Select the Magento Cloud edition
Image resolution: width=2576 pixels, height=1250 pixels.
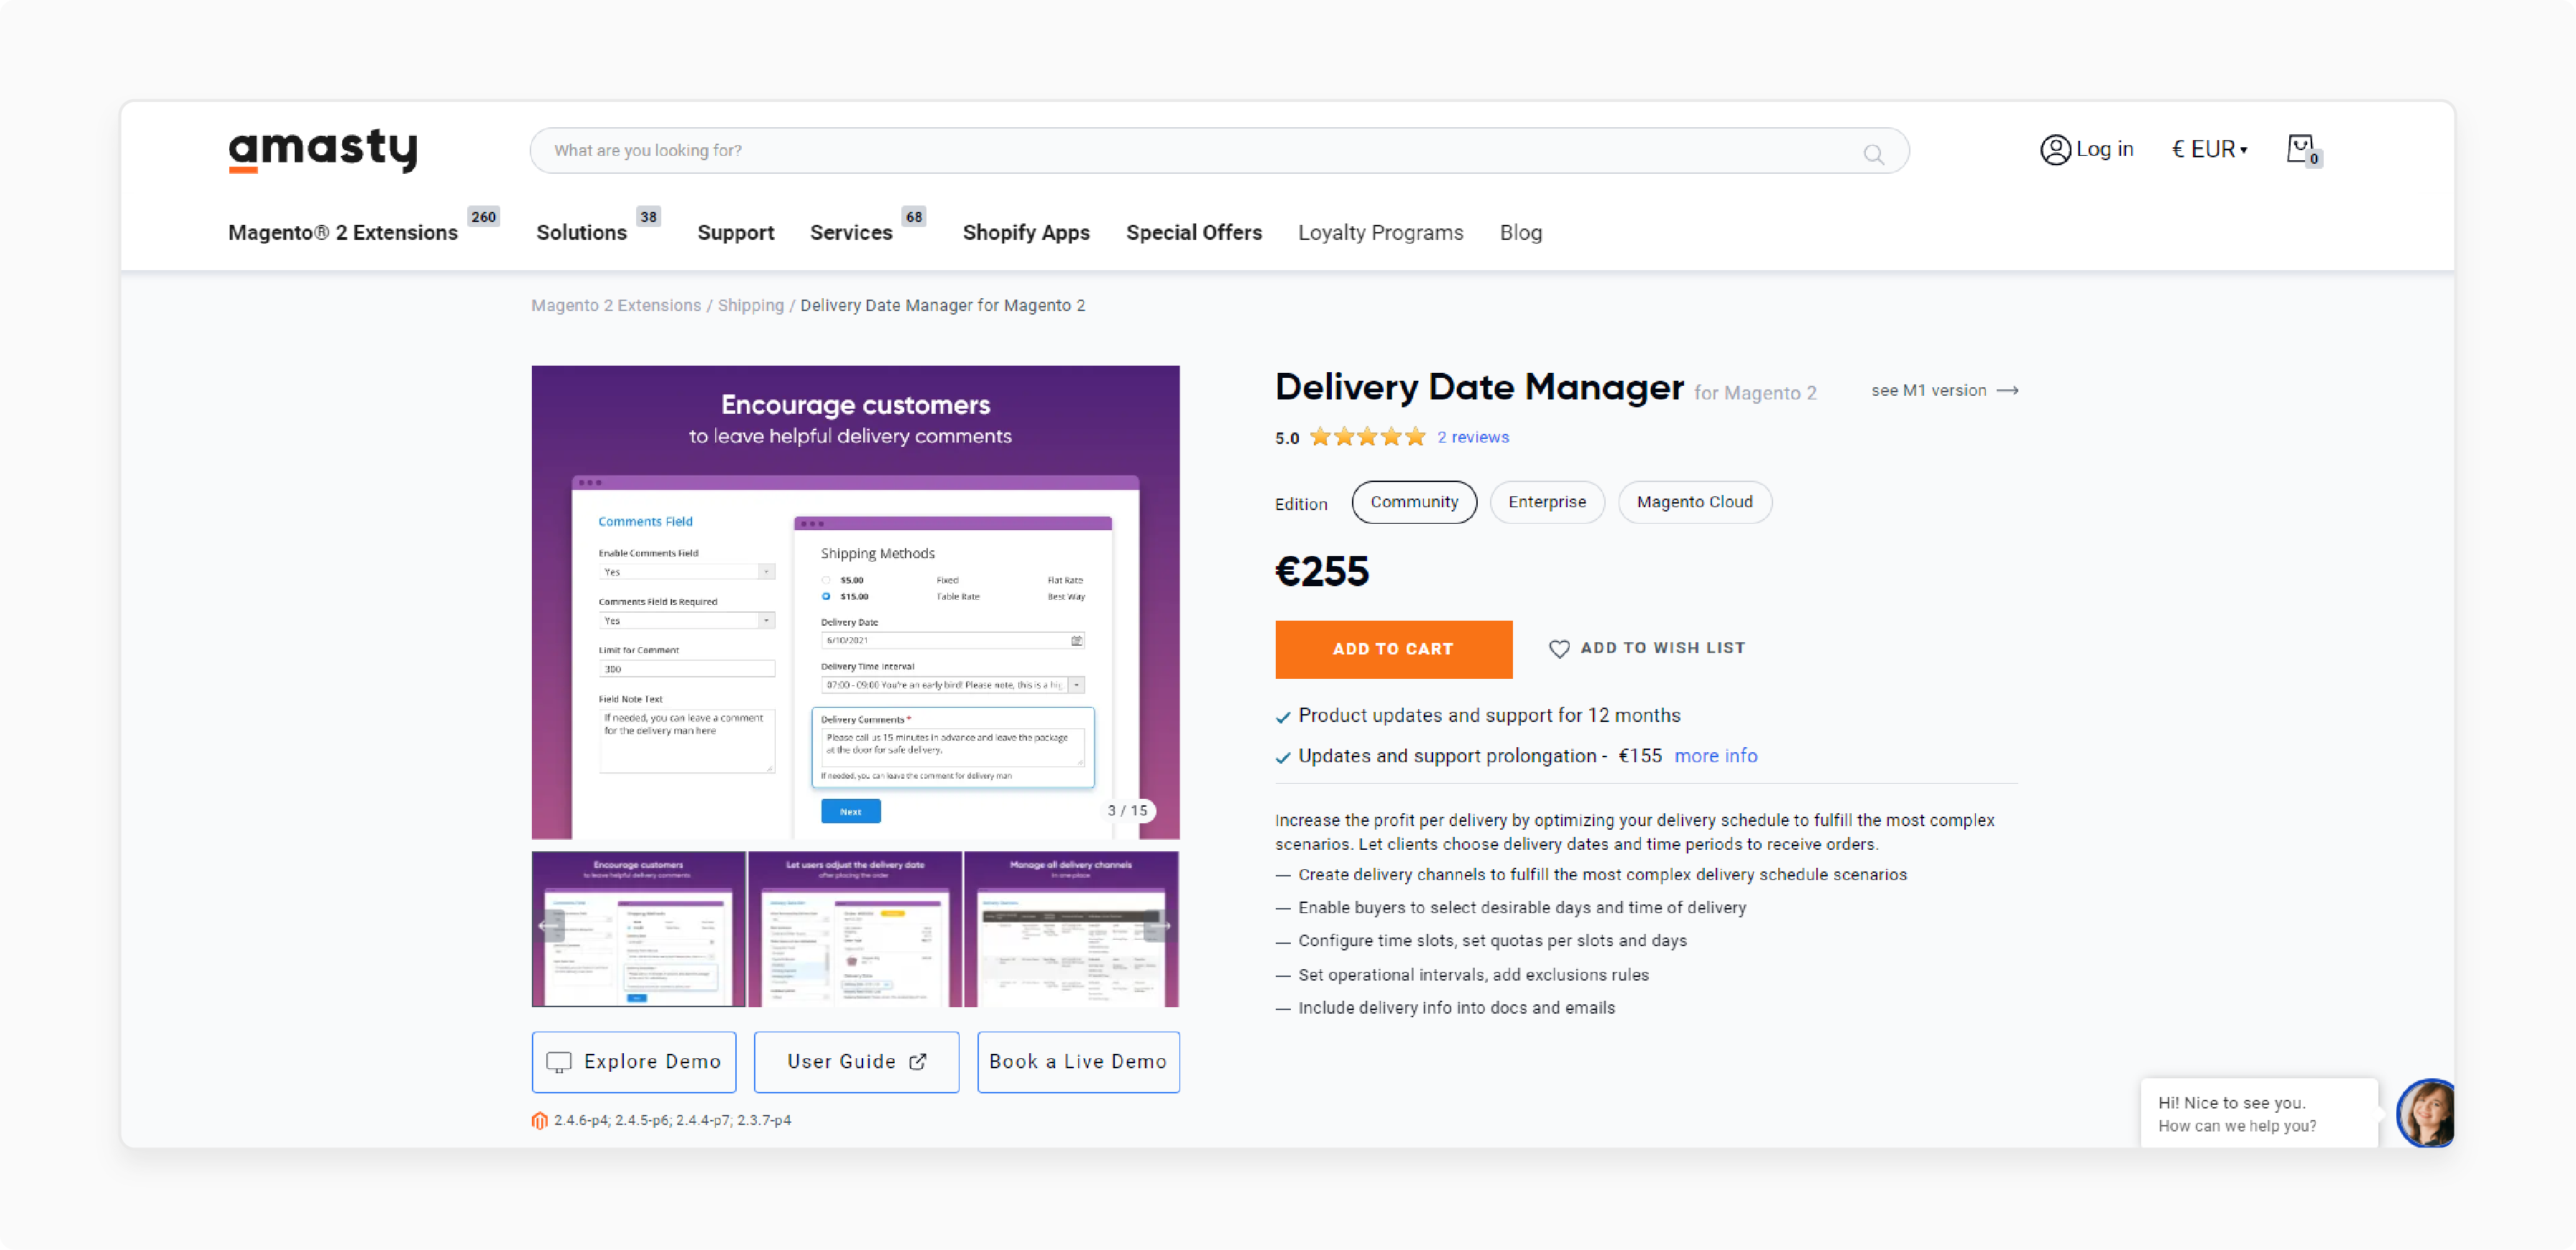click(x=1694, y=503)
